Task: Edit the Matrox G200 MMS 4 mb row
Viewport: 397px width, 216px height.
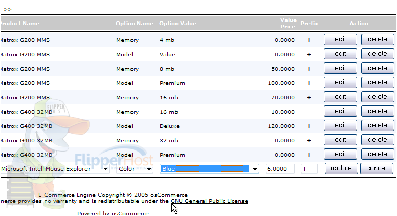Action: coord(340,39)
